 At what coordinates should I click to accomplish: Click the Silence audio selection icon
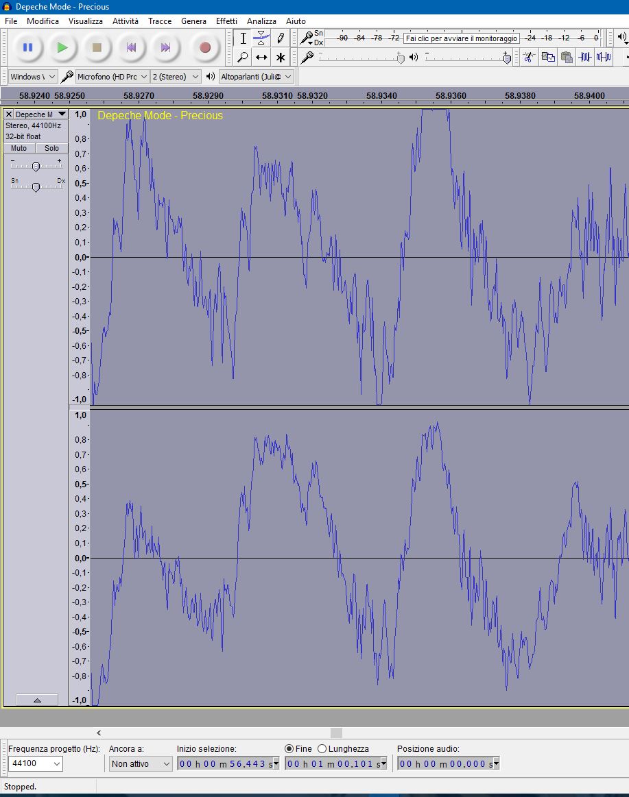(604, 57)
